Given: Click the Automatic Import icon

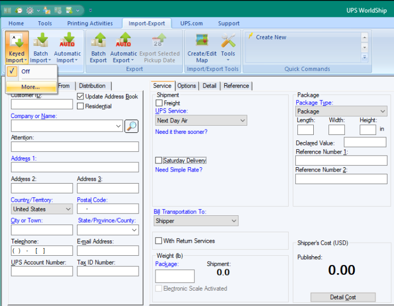Looking at the screenshot, I should click(67, 48).
